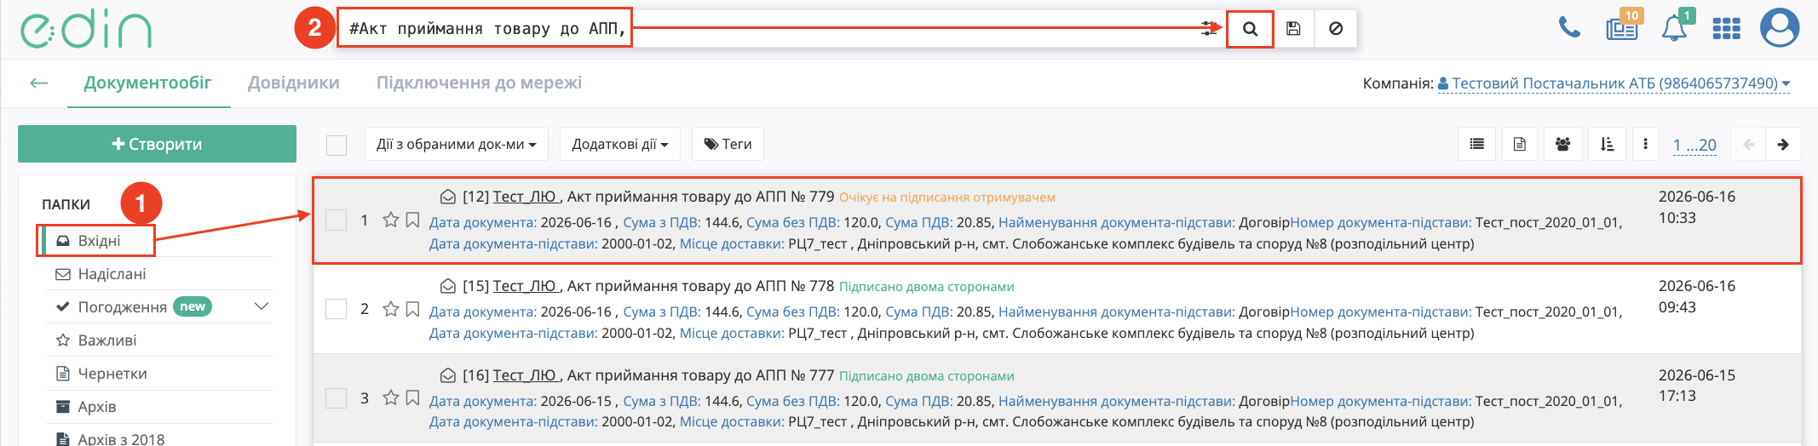Open company selector 'Тестовий Постачальник АТБ'
Image resolution: width=1818 pixels, height=446 pixels.
(x=1614, y=83)
